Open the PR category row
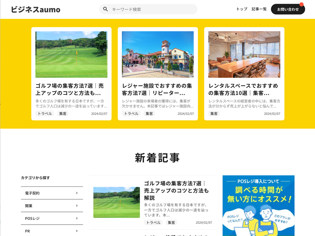Viewport: 315px width, 236px height. pos(52,231)
